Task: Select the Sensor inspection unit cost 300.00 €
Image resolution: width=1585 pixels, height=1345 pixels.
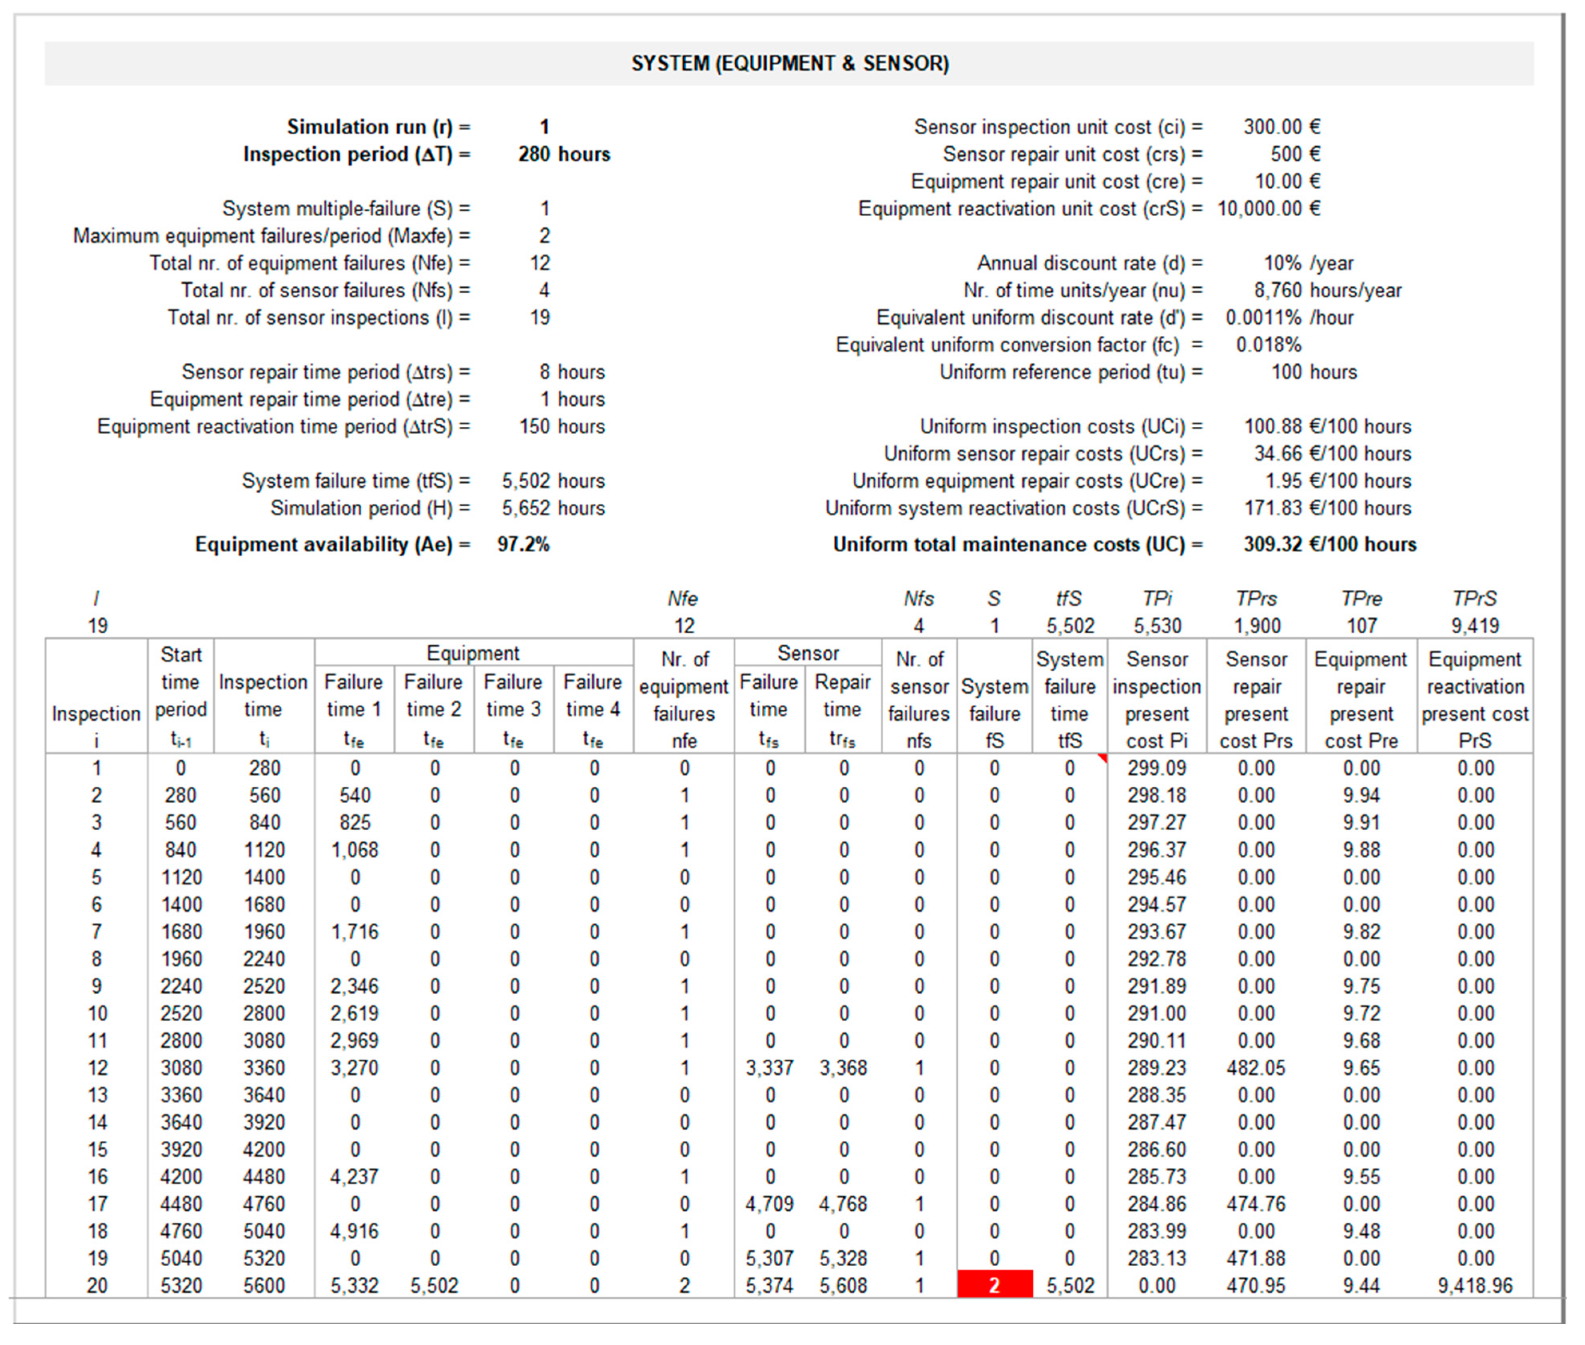Action: (1281, 127)
